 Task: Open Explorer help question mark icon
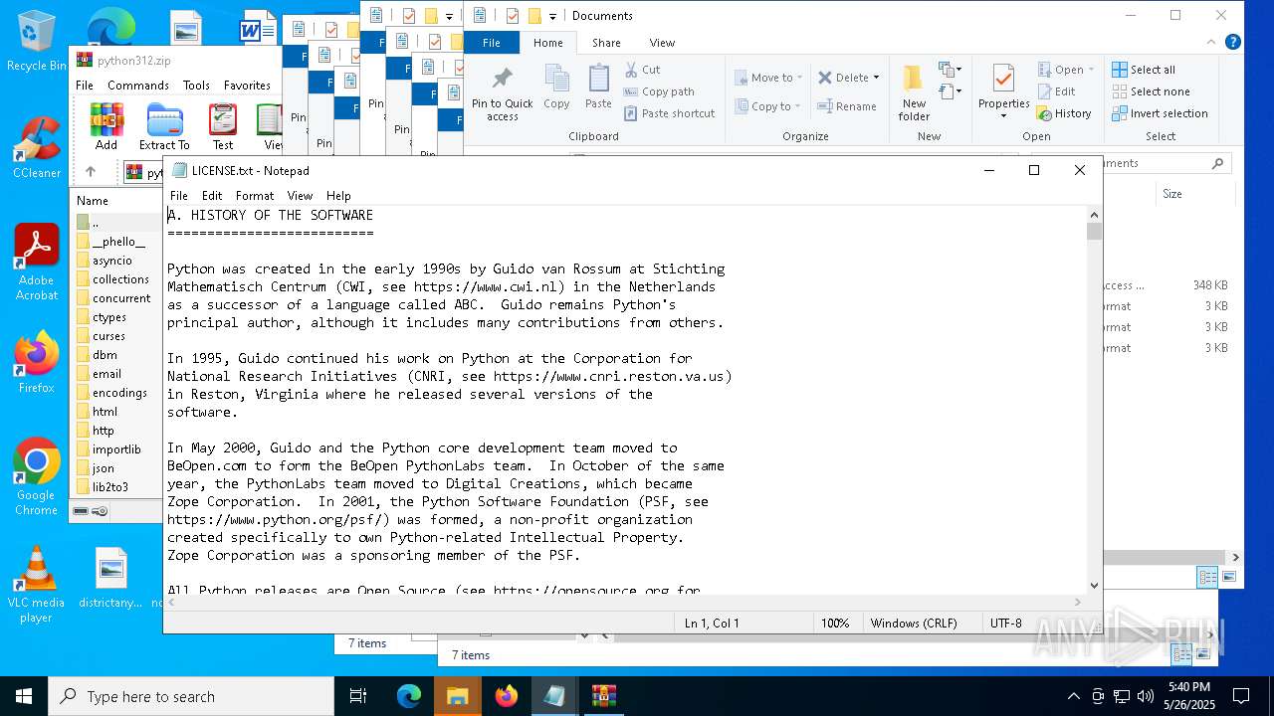pos(1232,43)
